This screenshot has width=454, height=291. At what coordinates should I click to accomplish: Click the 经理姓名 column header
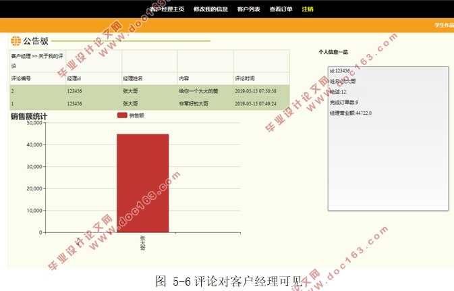pyautogui.click(x=133, y=78)
